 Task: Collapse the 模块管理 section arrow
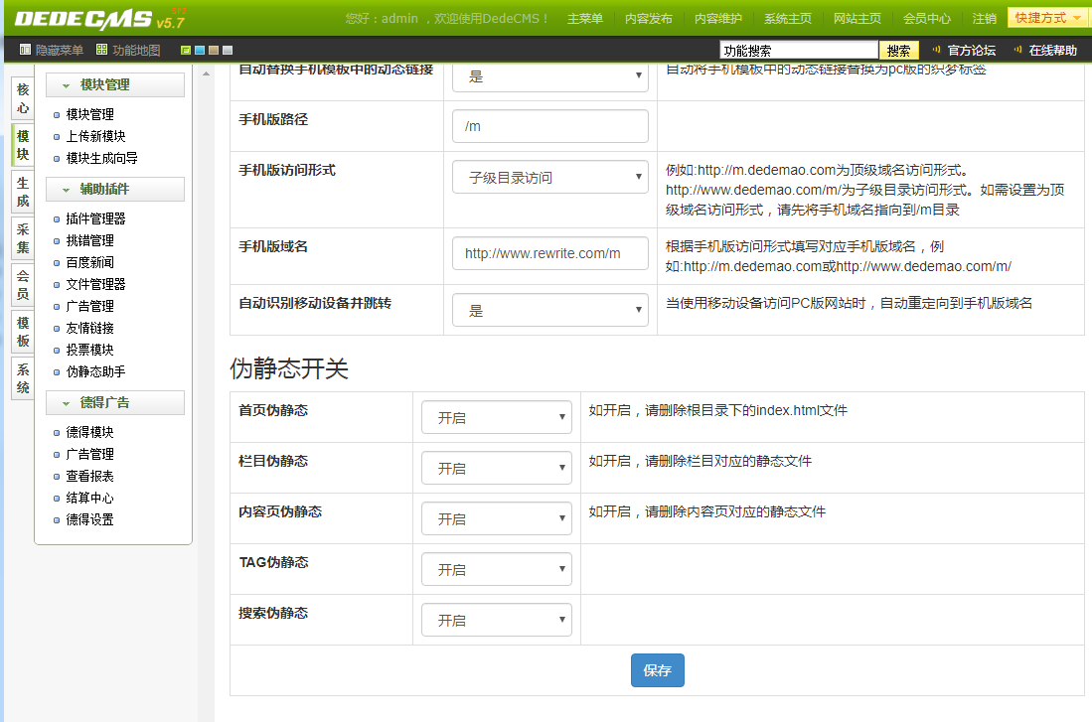[67, 85]
